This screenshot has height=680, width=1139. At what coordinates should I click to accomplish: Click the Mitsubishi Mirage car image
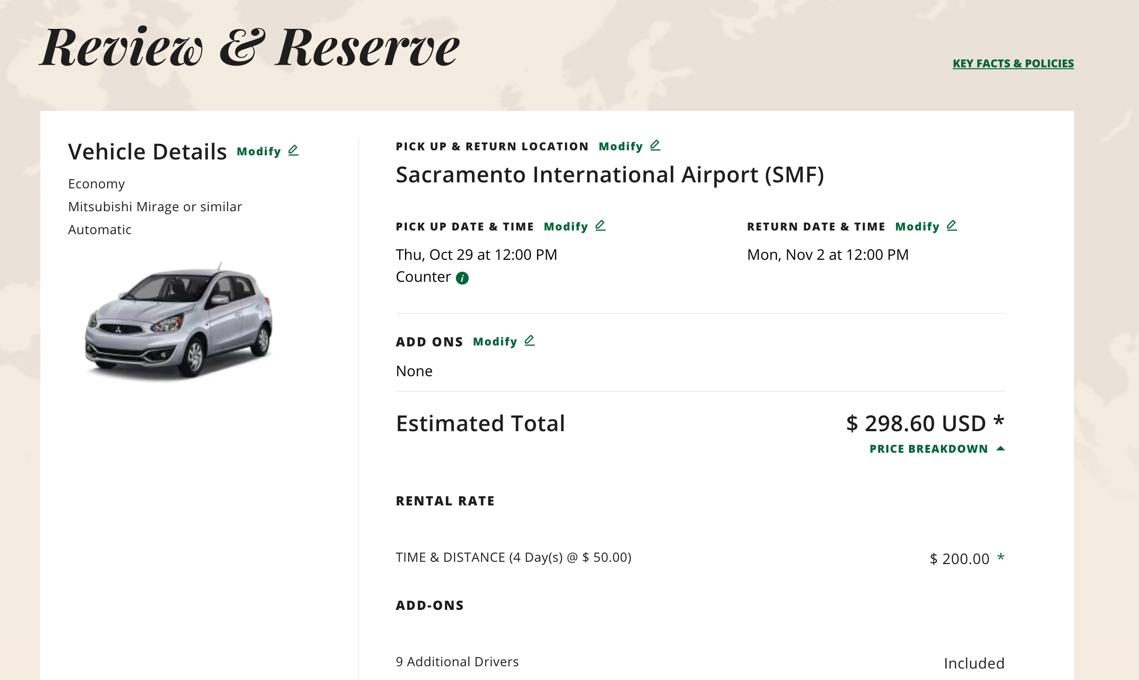coord(179,321)
